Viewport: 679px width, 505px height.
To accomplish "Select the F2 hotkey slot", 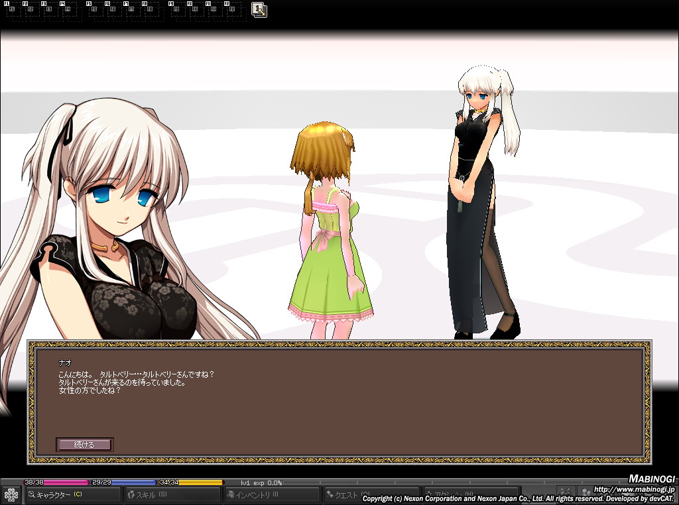I will pos(30,11).
